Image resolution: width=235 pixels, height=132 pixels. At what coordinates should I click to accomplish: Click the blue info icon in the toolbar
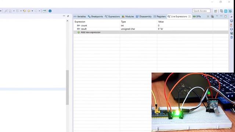click(50, 11)
